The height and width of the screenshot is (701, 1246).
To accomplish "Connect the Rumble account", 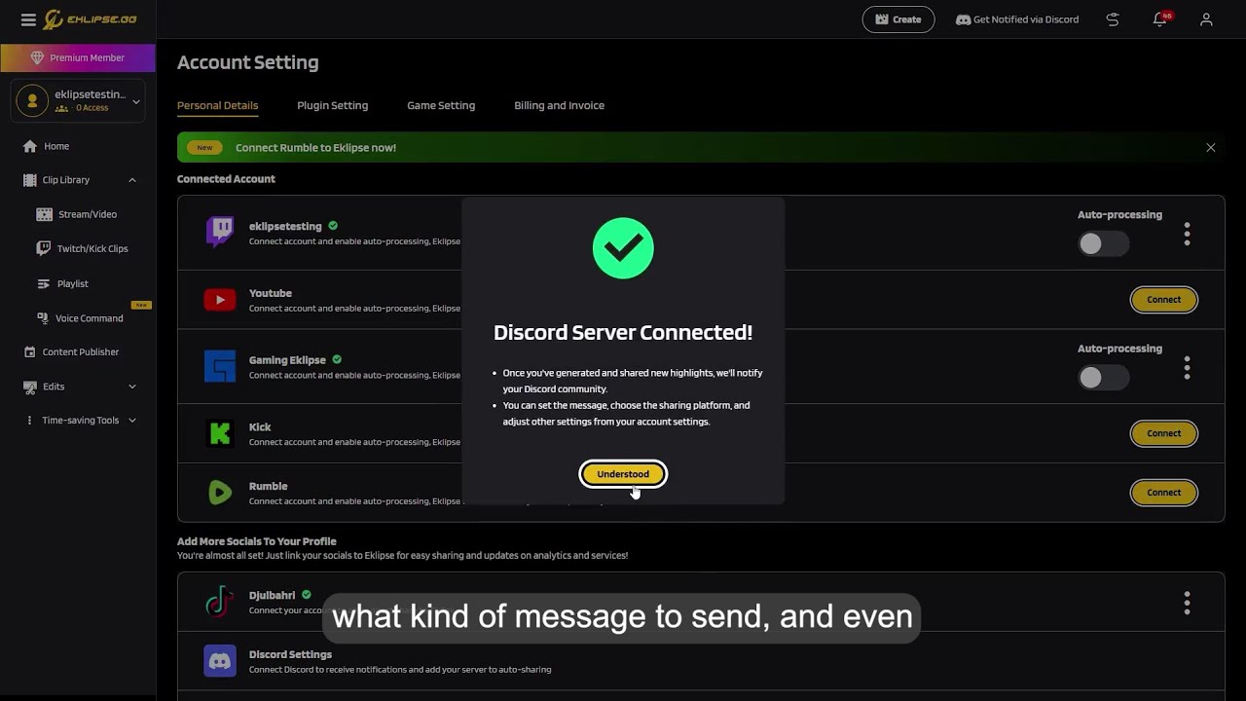I will pyautogui.click(x=1163, y=493).
